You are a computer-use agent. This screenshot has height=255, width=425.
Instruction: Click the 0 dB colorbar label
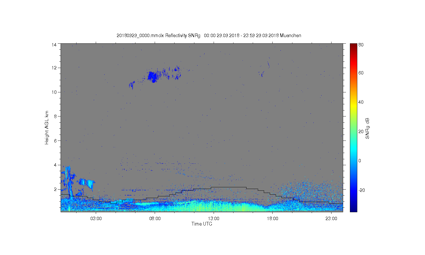tap(360, 161)
